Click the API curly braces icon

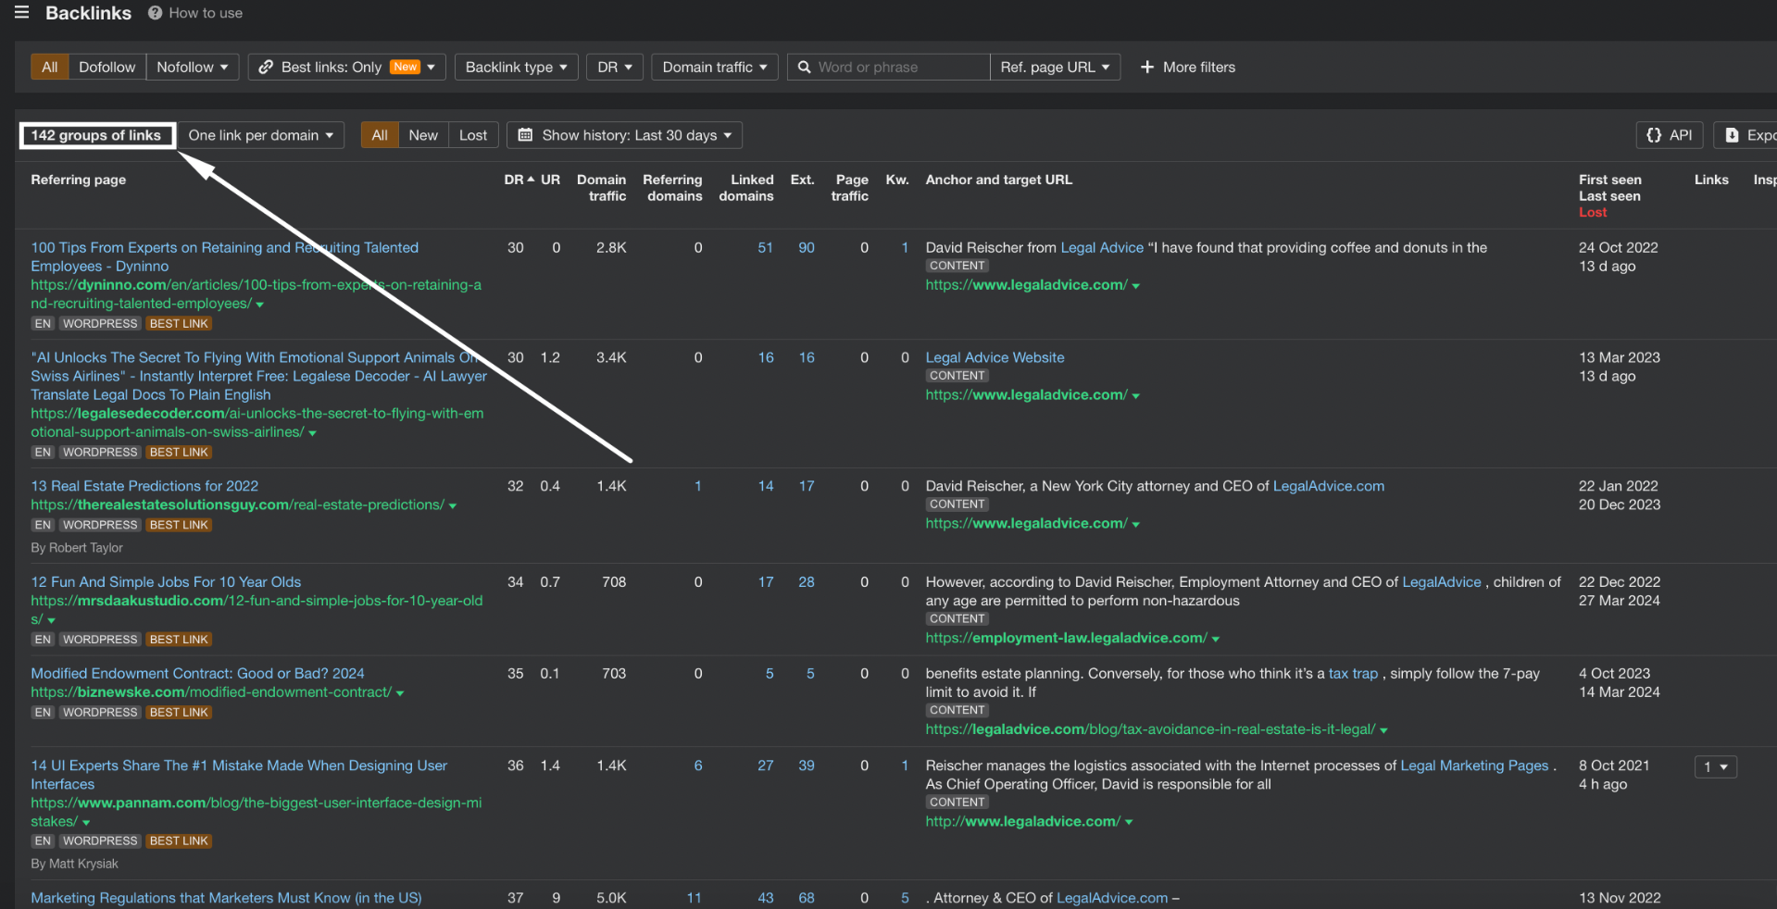1654,135
